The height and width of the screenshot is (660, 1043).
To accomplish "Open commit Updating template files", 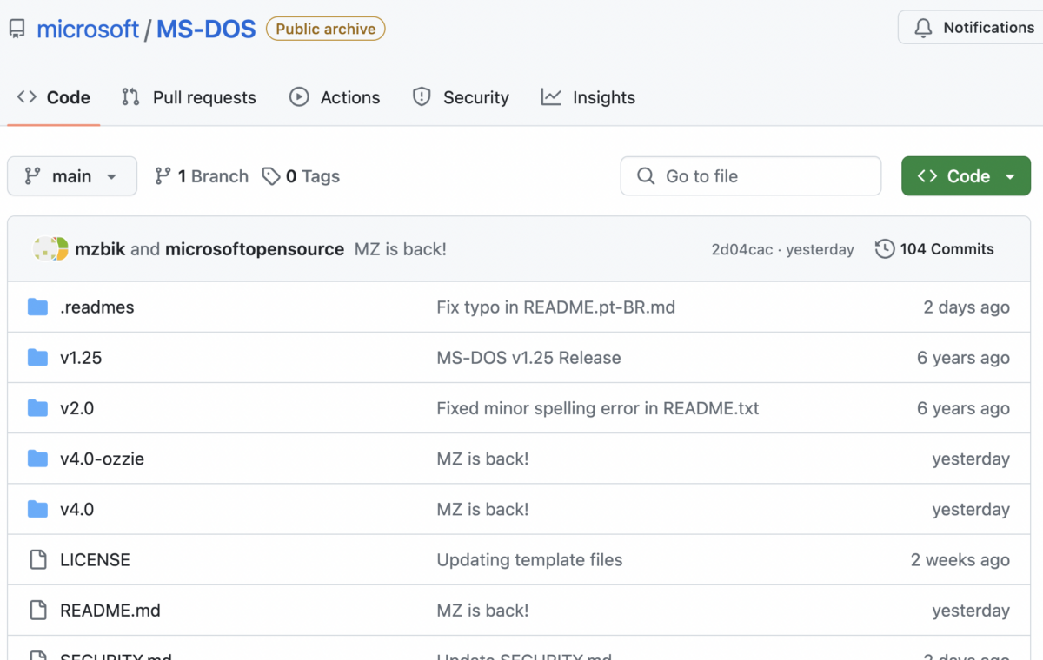I will pos(529,560).
